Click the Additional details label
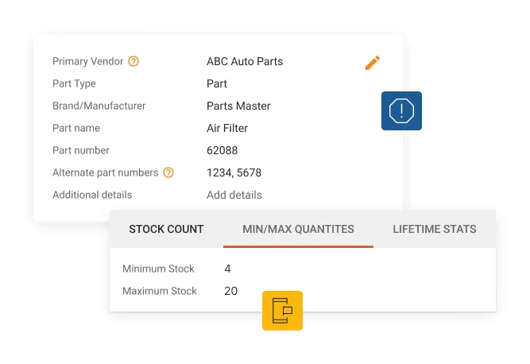Viewport: 530px width, 364px height. pos(92,195)
